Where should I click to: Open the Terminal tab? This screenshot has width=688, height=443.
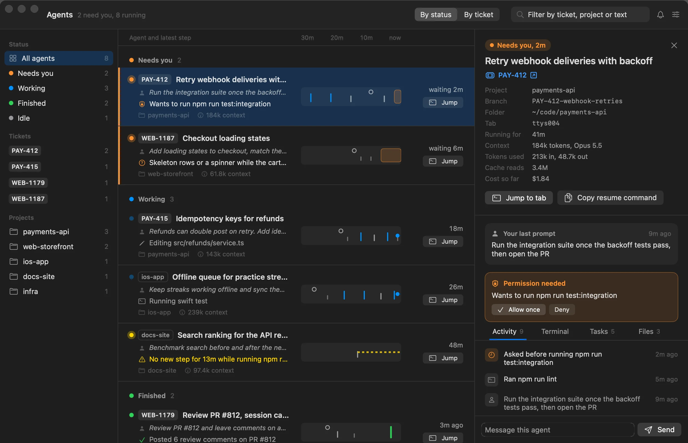coord(555,331)
